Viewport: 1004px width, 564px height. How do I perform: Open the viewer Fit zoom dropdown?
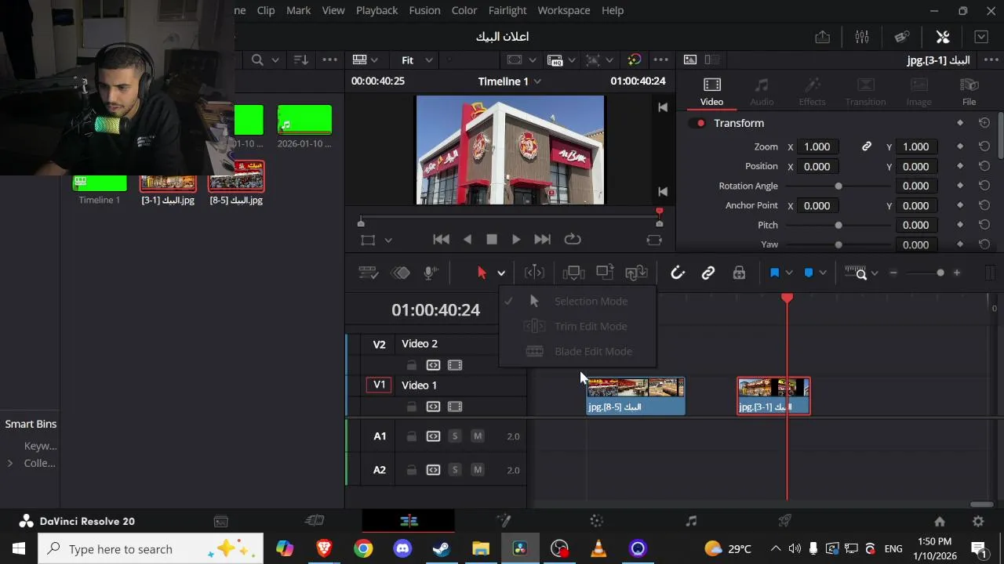tap(417, 60)
